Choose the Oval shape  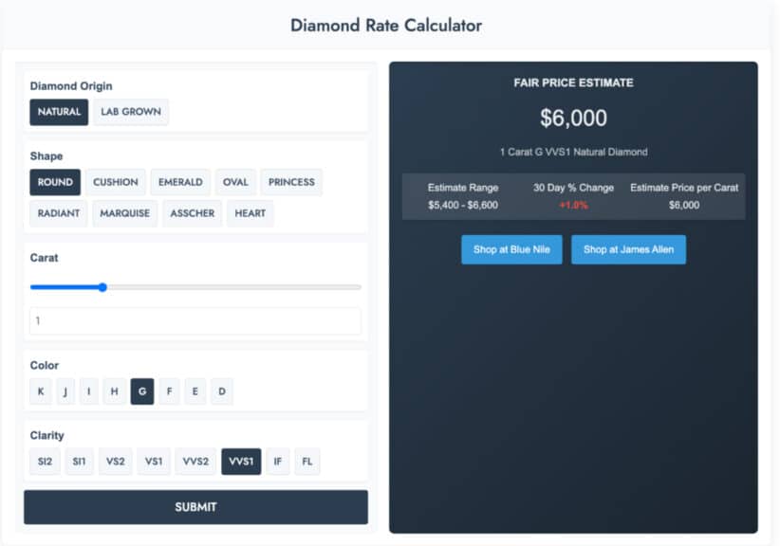pos(234,182)
